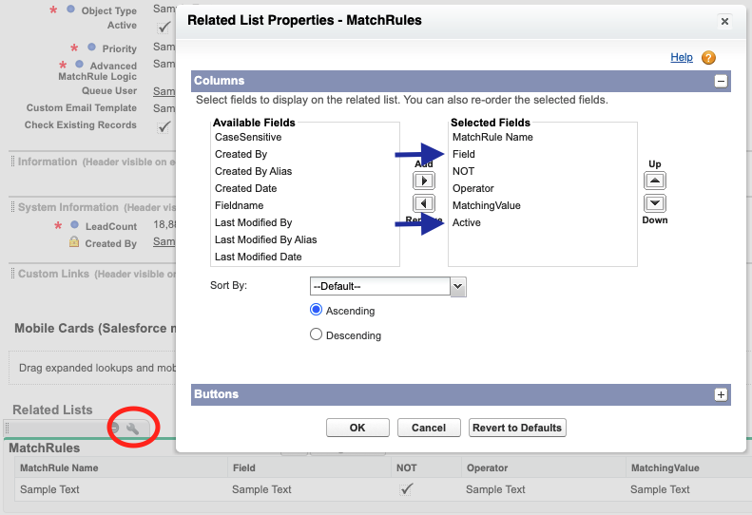The image size is (752, 515).
Task: Open the Sort By dropdown
Action: [x=388, y=286]
